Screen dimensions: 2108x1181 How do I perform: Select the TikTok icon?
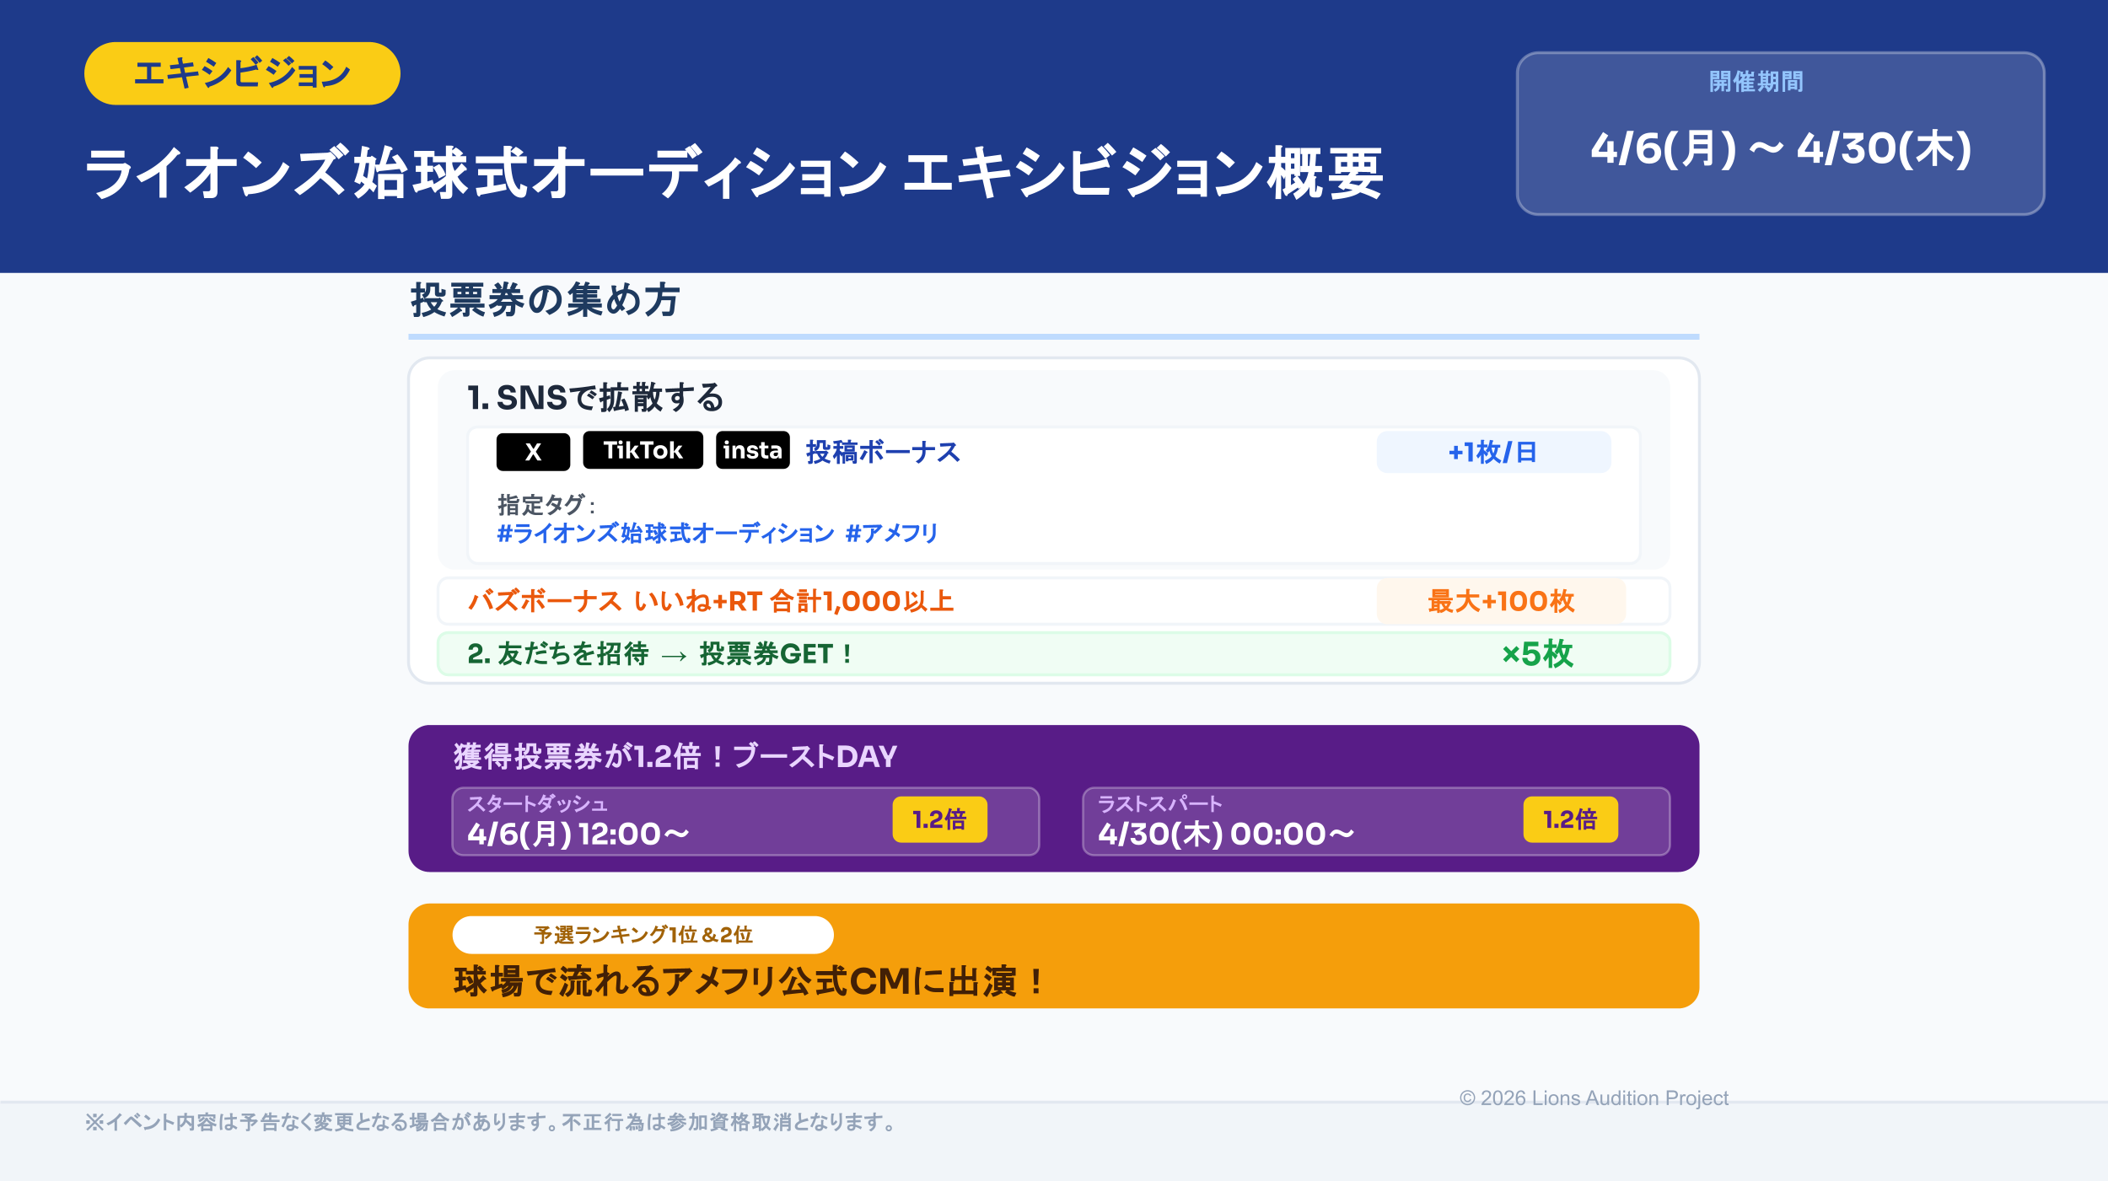(x=642, y=450)
